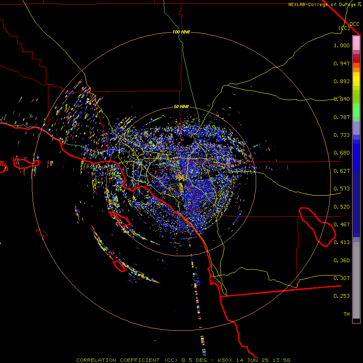Click the 0.627 value on the color scale
The width and height of the screenshot is (363, 363).
point(342,171)
